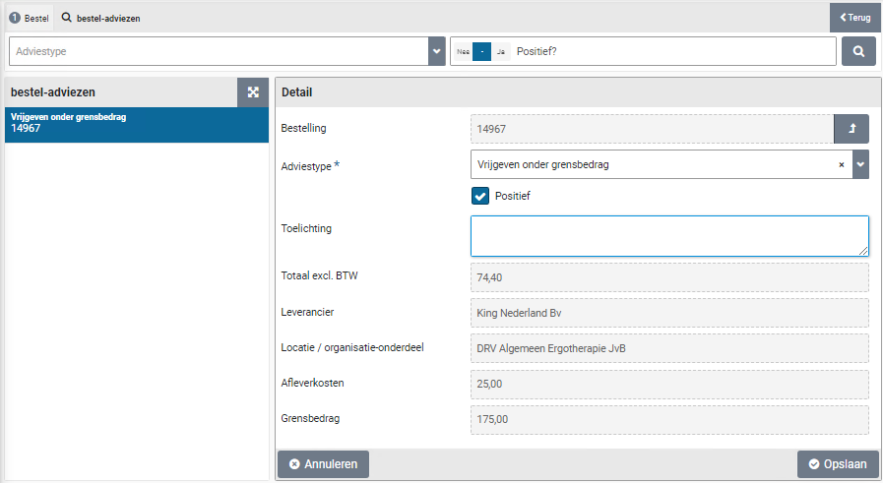This screenshot has height=483, width=883.
Task: Click the Adviestype search filter field
Action: point(219,51)
